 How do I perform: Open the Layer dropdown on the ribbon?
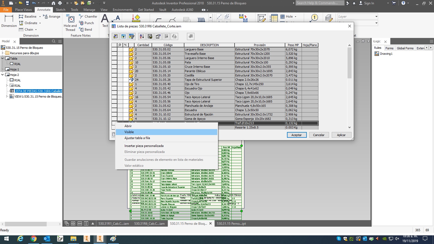376,17
